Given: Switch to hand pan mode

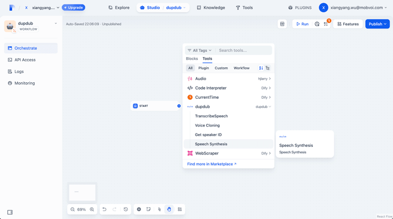Looking at the screenshot, I should tap(169, 209).
